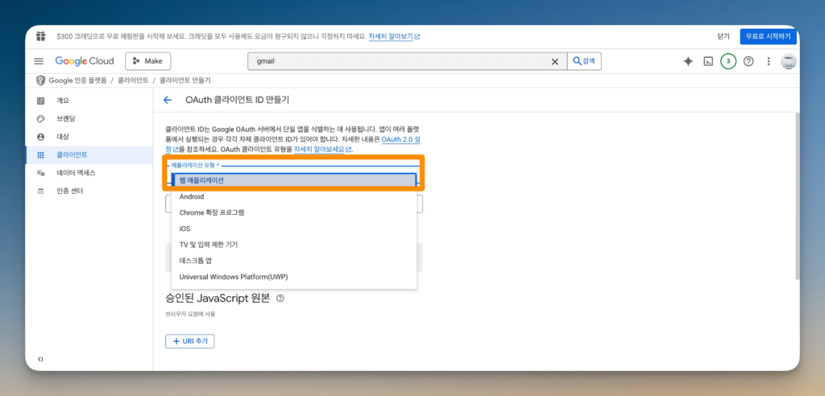Image resolution: width=825 pixels, height=396 pixels.
Task: Click the Google Cloud logo
Action: (x=84, y=61)
